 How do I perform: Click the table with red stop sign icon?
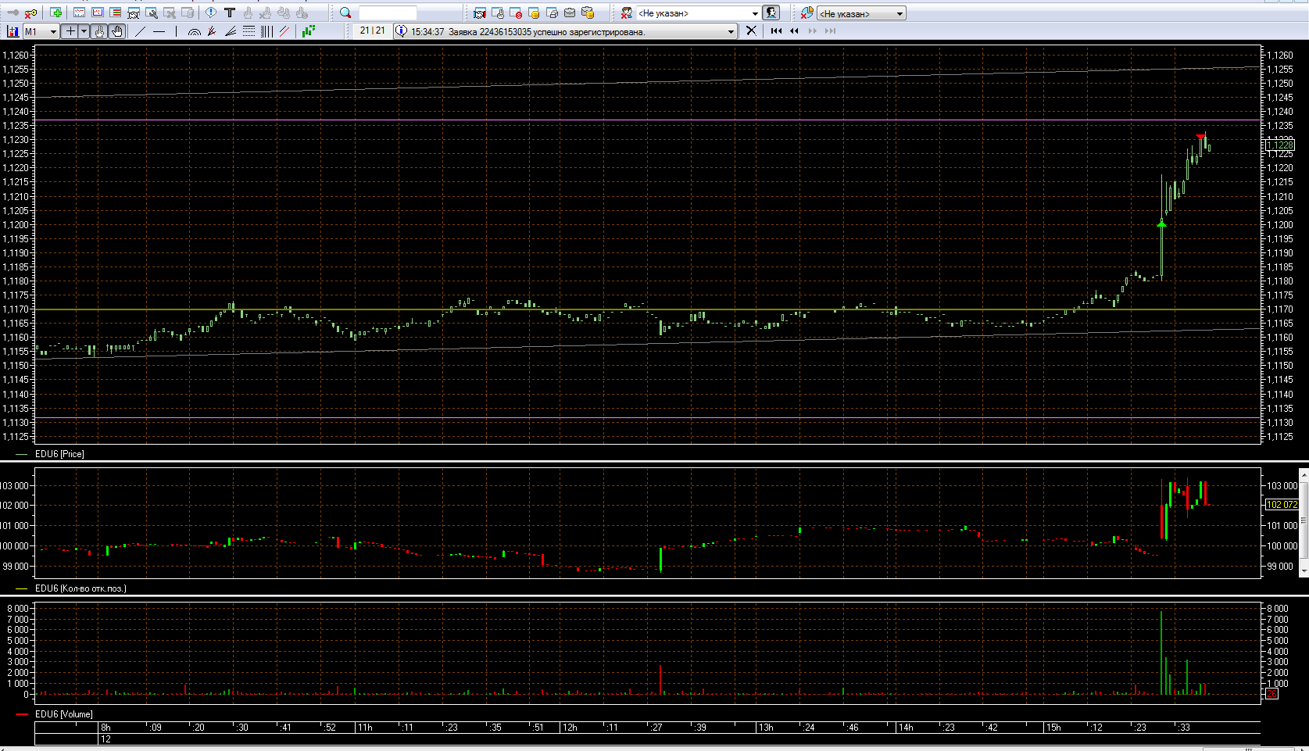pyautogui.click(x=516, y=13)
